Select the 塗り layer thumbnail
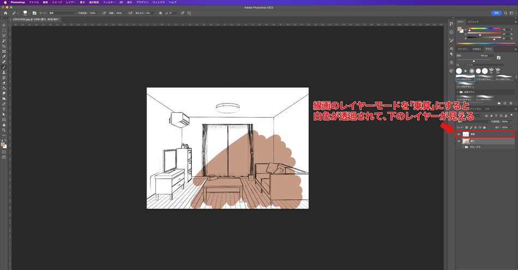Screen dimensions: 518x270 pos(466,141)
